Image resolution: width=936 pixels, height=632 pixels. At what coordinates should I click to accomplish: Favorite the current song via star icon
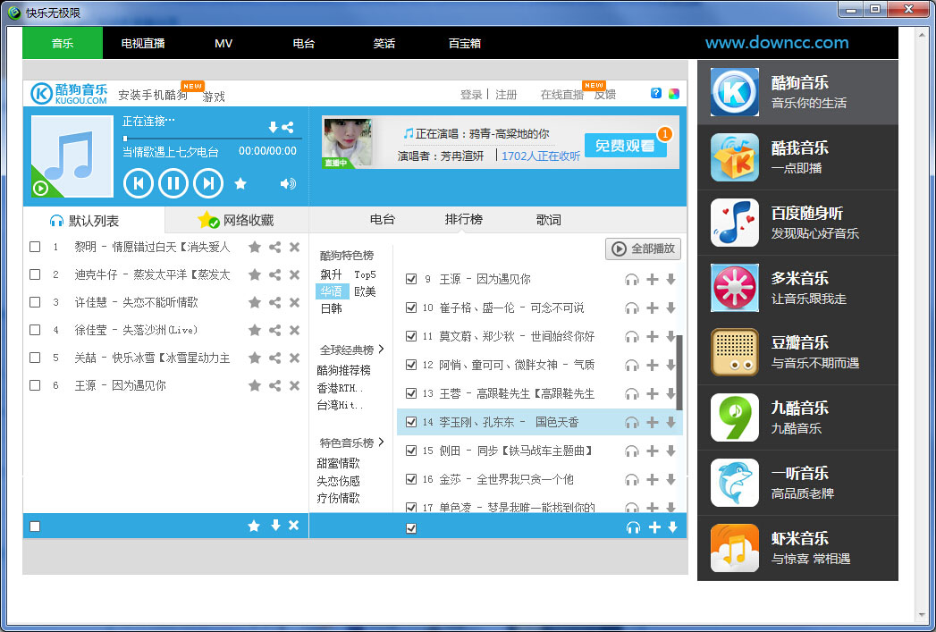[241, 183]
